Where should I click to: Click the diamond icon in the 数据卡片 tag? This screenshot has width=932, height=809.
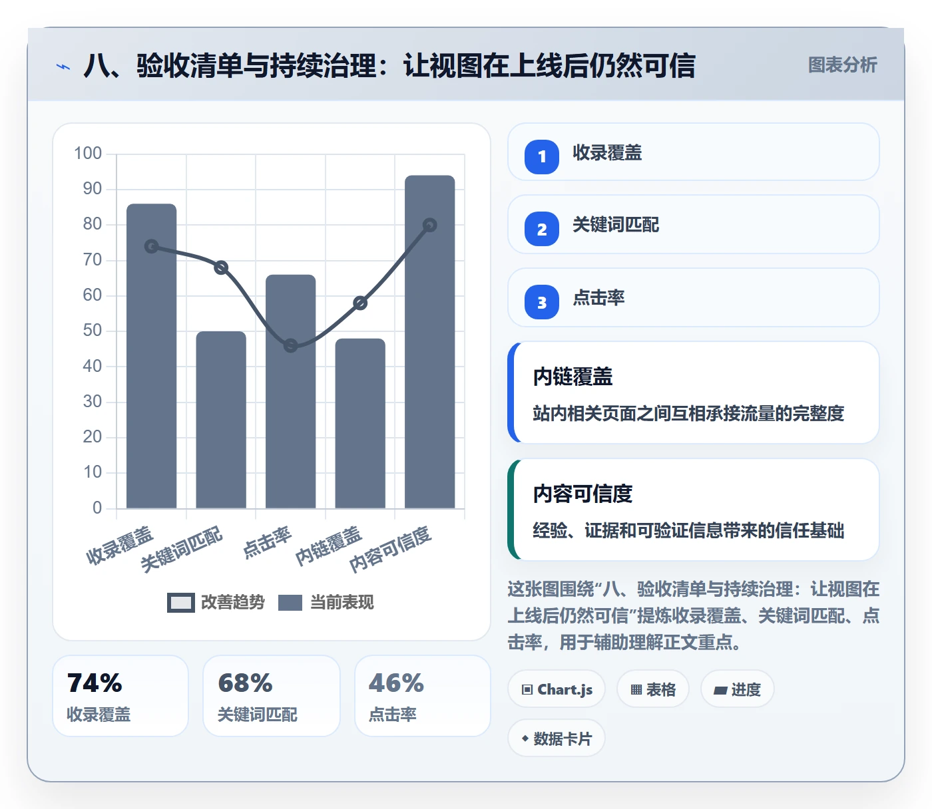(525, 738)
